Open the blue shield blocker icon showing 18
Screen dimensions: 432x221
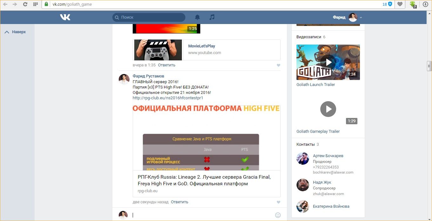390,4
